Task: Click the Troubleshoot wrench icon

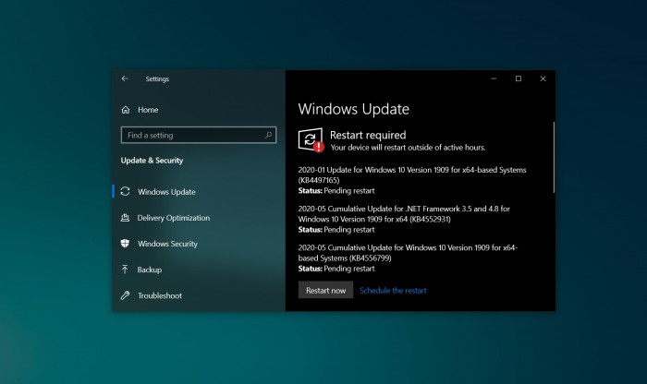Action: coord(126,295)
